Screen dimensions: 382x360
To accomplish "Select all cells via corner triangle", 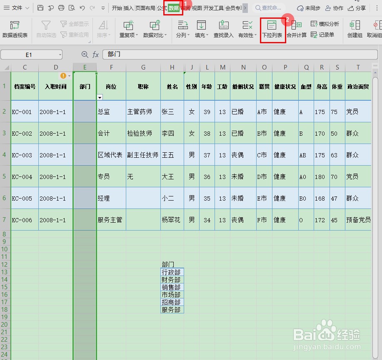I will pyautogui.click(x=6, y=67).
